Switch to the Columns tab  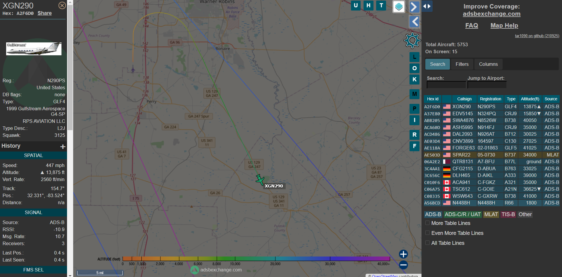pyautogui.click(x=488, y=64)
